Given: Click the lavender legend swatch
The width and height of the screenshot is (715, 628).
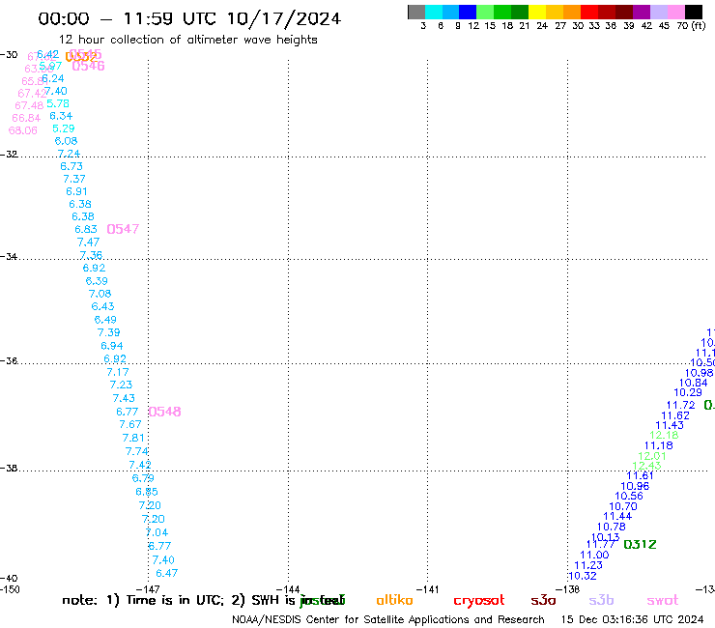Looking at the screenshot, I should tap(659, 12).
